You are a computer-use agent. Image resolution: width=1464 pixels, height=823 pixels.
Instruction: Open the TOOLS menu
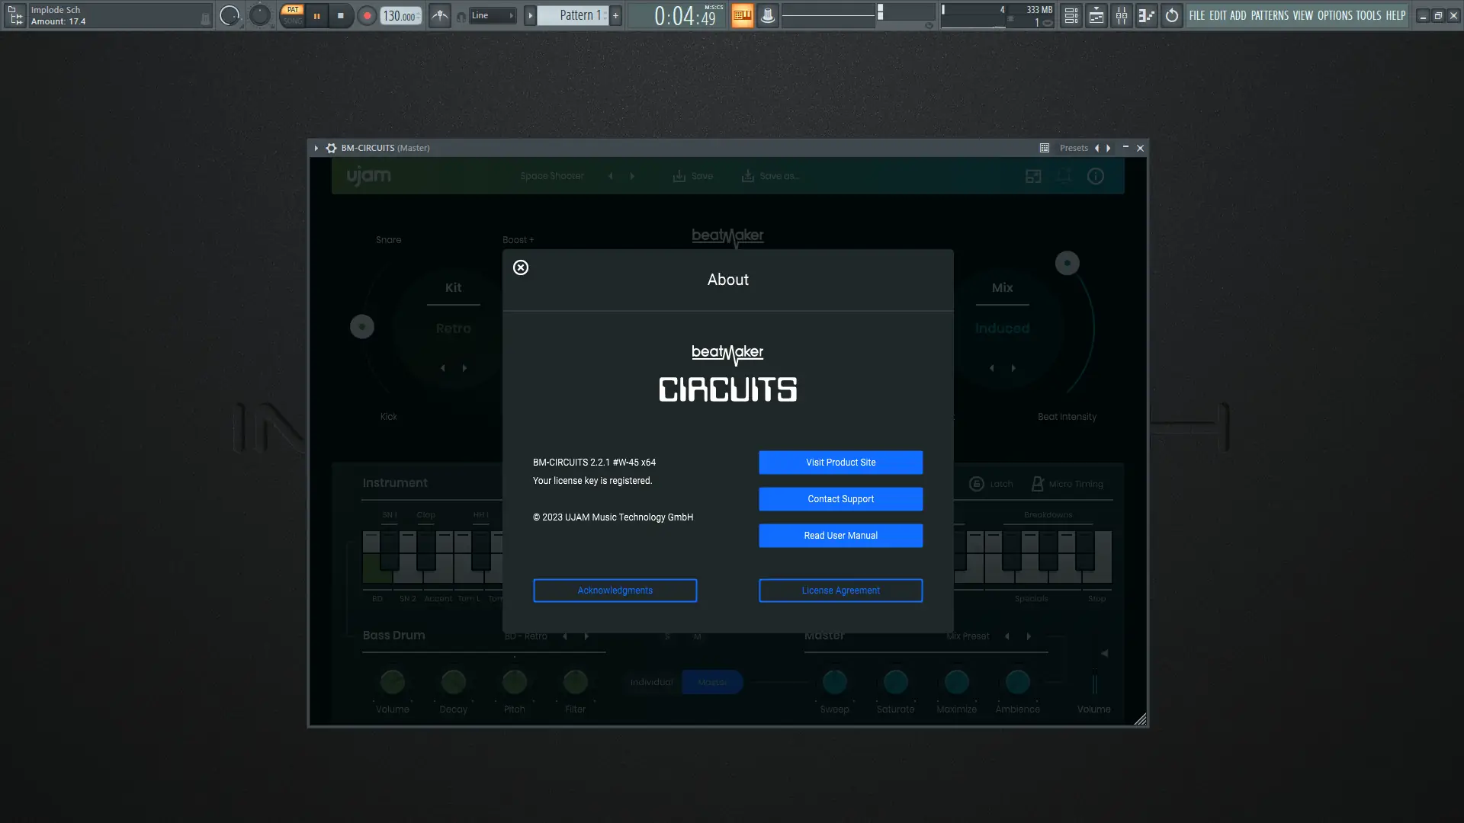1368,15
